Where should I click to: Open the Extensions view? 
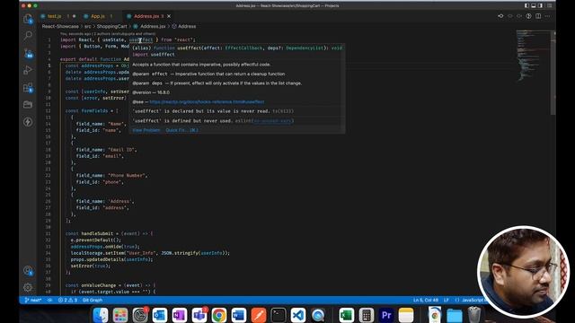tap(28, 88)
